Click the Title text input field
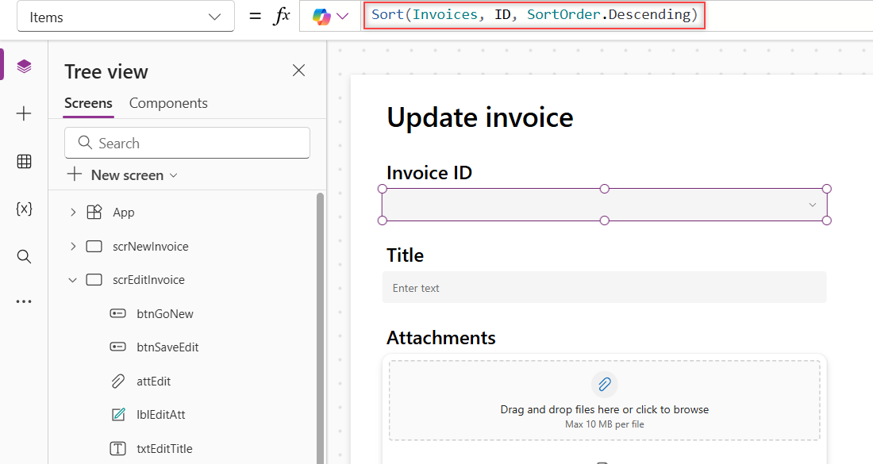 tap(604, 288)
